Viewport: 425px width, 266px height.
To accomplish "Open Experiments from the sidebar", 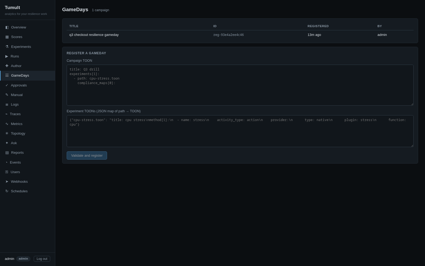I will [28, 47].
